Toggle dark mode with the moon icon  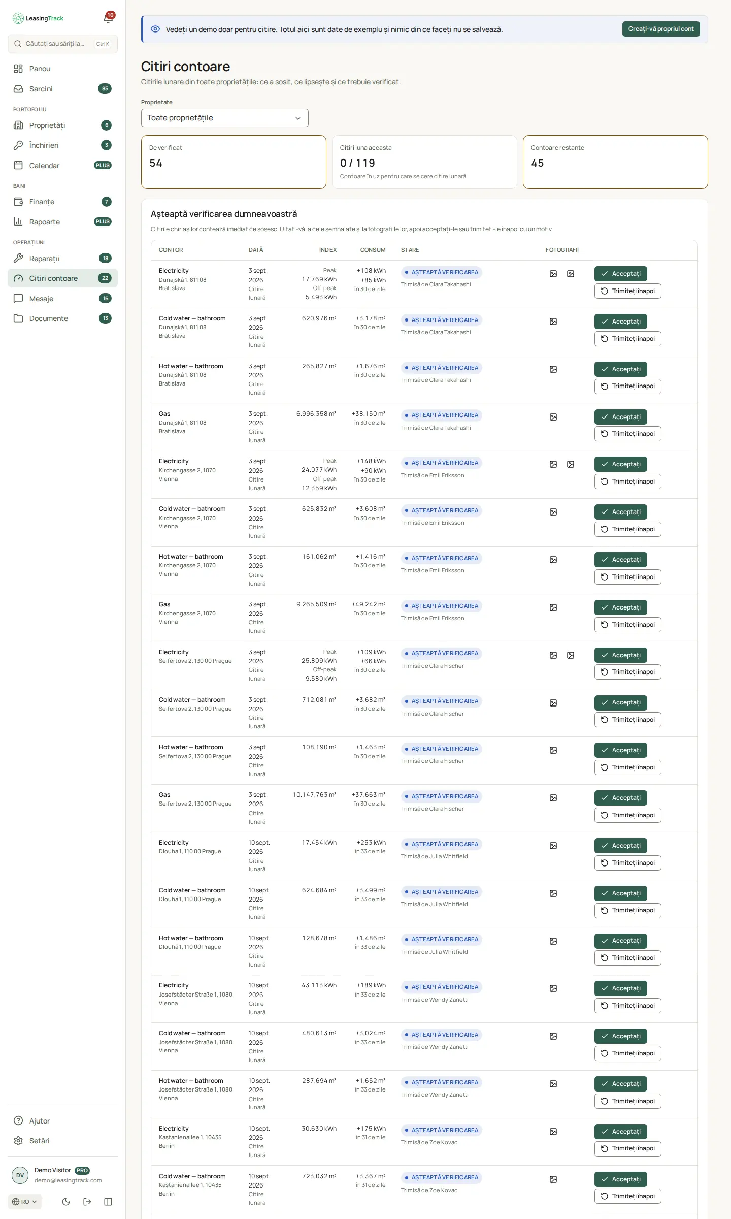pos(66,1201)
